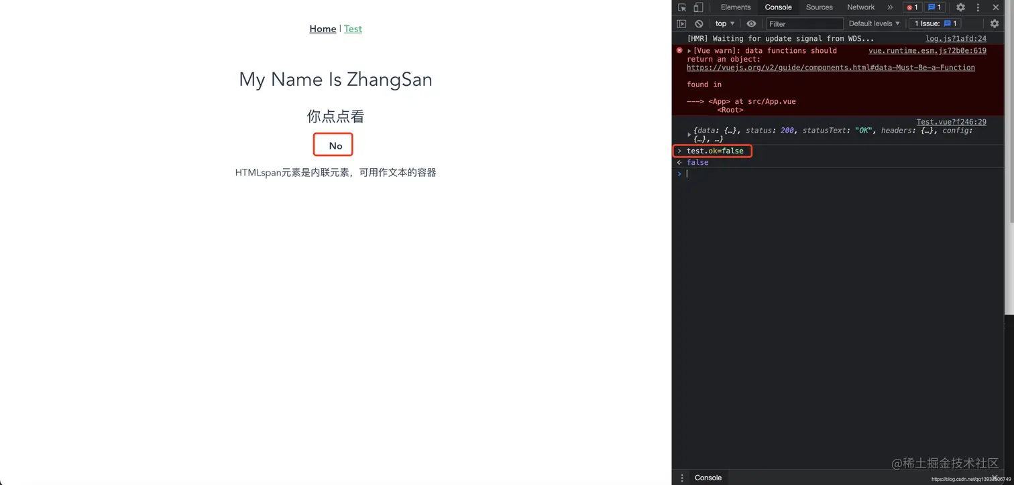Switch to the Console tab
This screenshot has width=1014, height=485.
click(779, 7)
